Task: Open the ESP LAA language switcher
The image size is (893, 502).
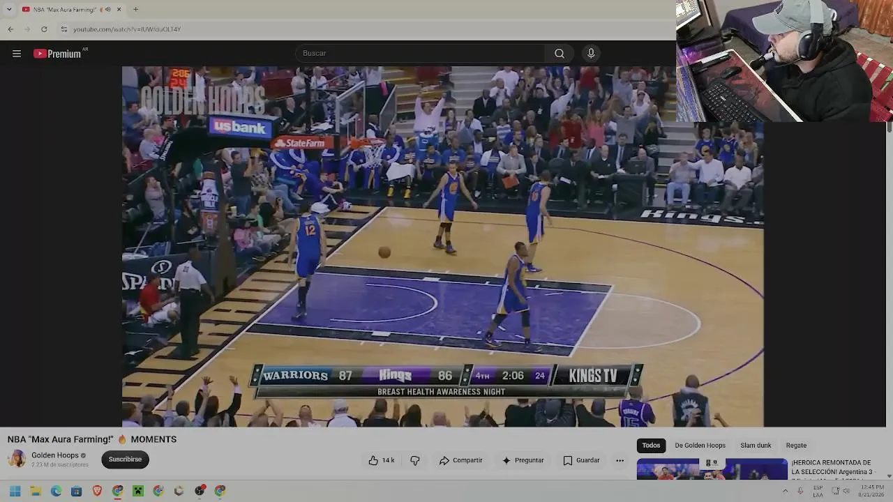Action: pyautogui.click(x=818, y=491)
